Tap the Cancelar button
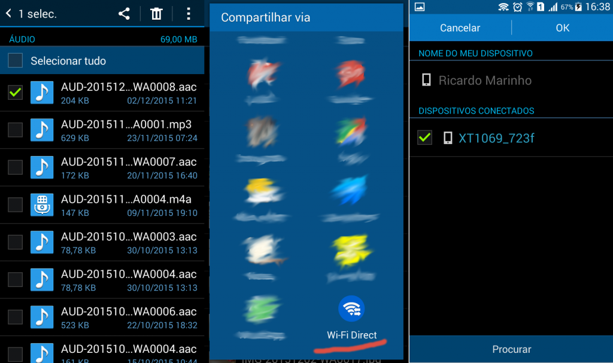 click(x=460, y=28)
